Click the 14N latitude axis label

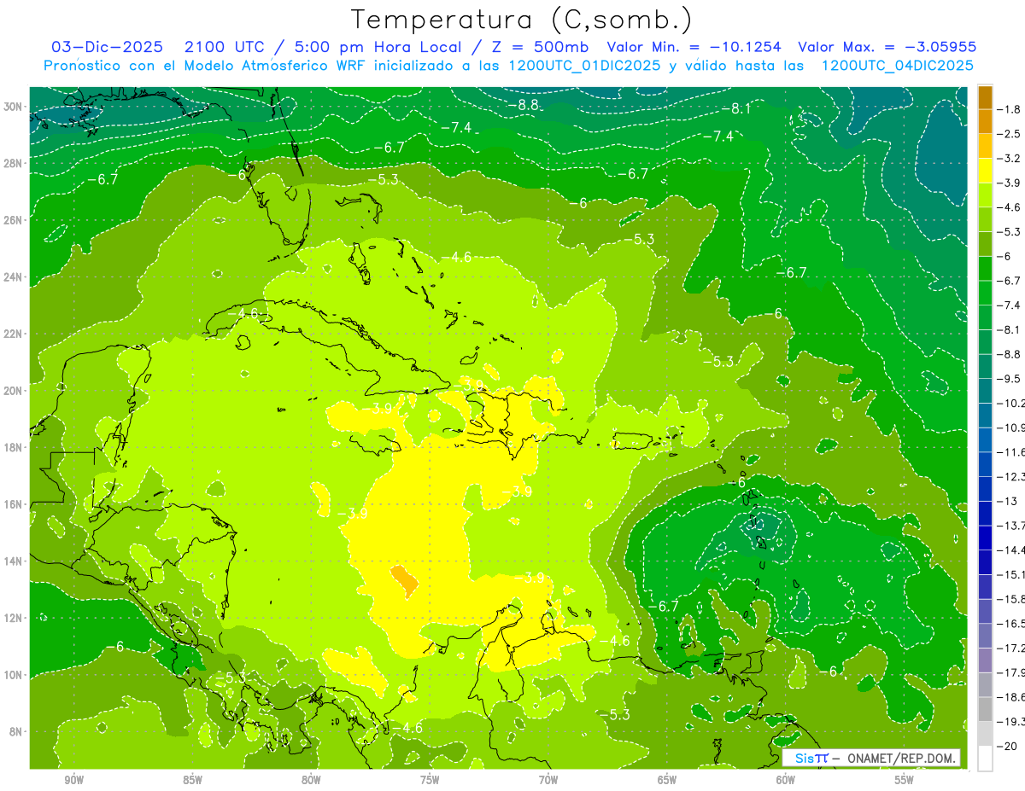15,561
